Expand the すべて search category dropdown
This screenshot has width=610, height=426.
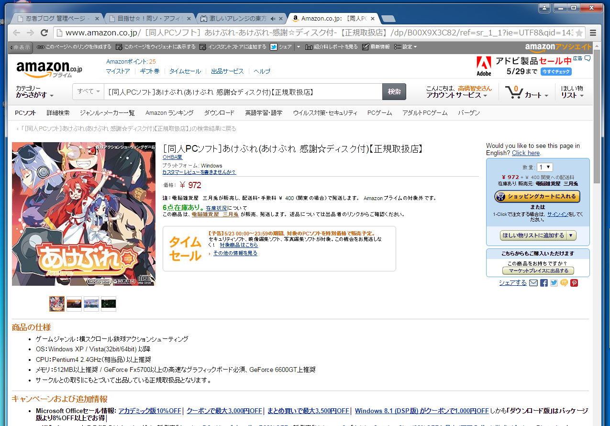click(89, 91)
